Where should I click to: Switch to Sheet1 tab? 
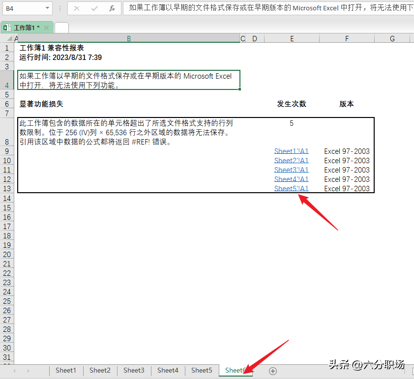(x=66, y=370)
